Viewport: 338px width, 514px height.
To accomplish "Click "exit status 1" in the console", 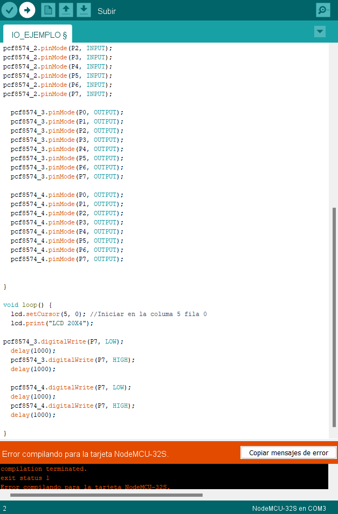I will tap(25, 478).
